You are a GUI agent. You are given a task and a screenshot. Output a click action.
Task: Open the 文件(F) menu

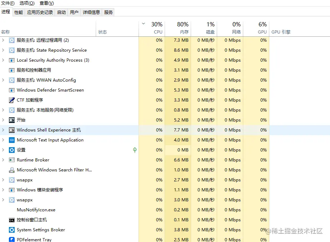8,3
